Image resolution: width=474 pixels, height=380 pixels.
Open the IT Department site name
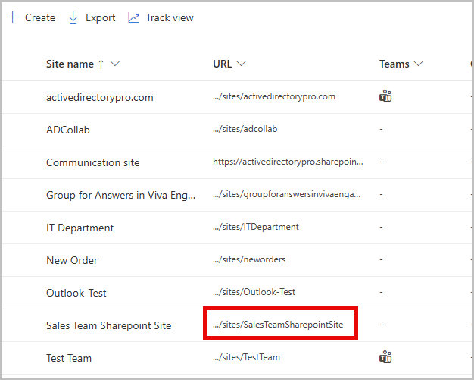click(80, 228)
